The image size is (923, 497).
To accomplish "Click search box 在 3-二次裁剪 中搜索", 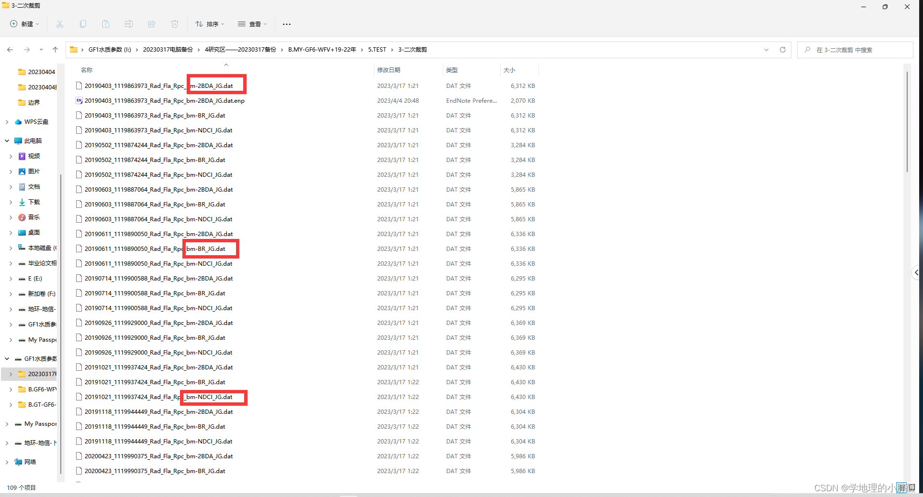I will click(855, 50).
